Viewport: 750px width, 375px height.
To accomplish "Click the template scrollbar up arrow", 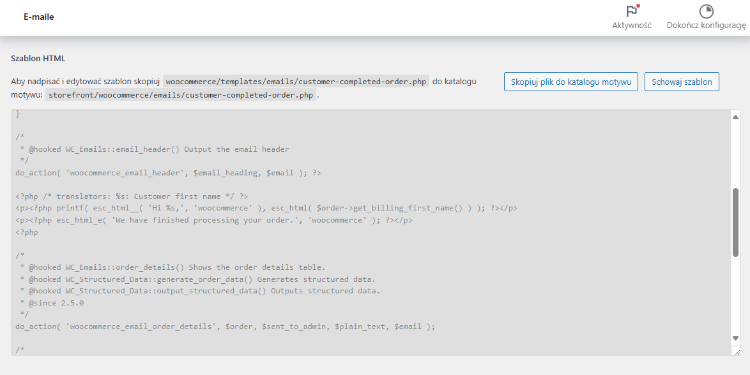I will click(736, 117).
